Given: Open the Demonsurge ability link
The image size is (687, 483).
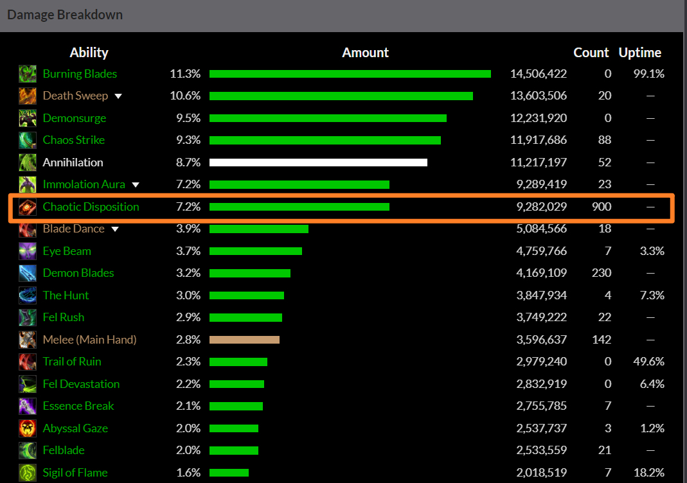Looking at the screenshot, I should tap(74, 118).
